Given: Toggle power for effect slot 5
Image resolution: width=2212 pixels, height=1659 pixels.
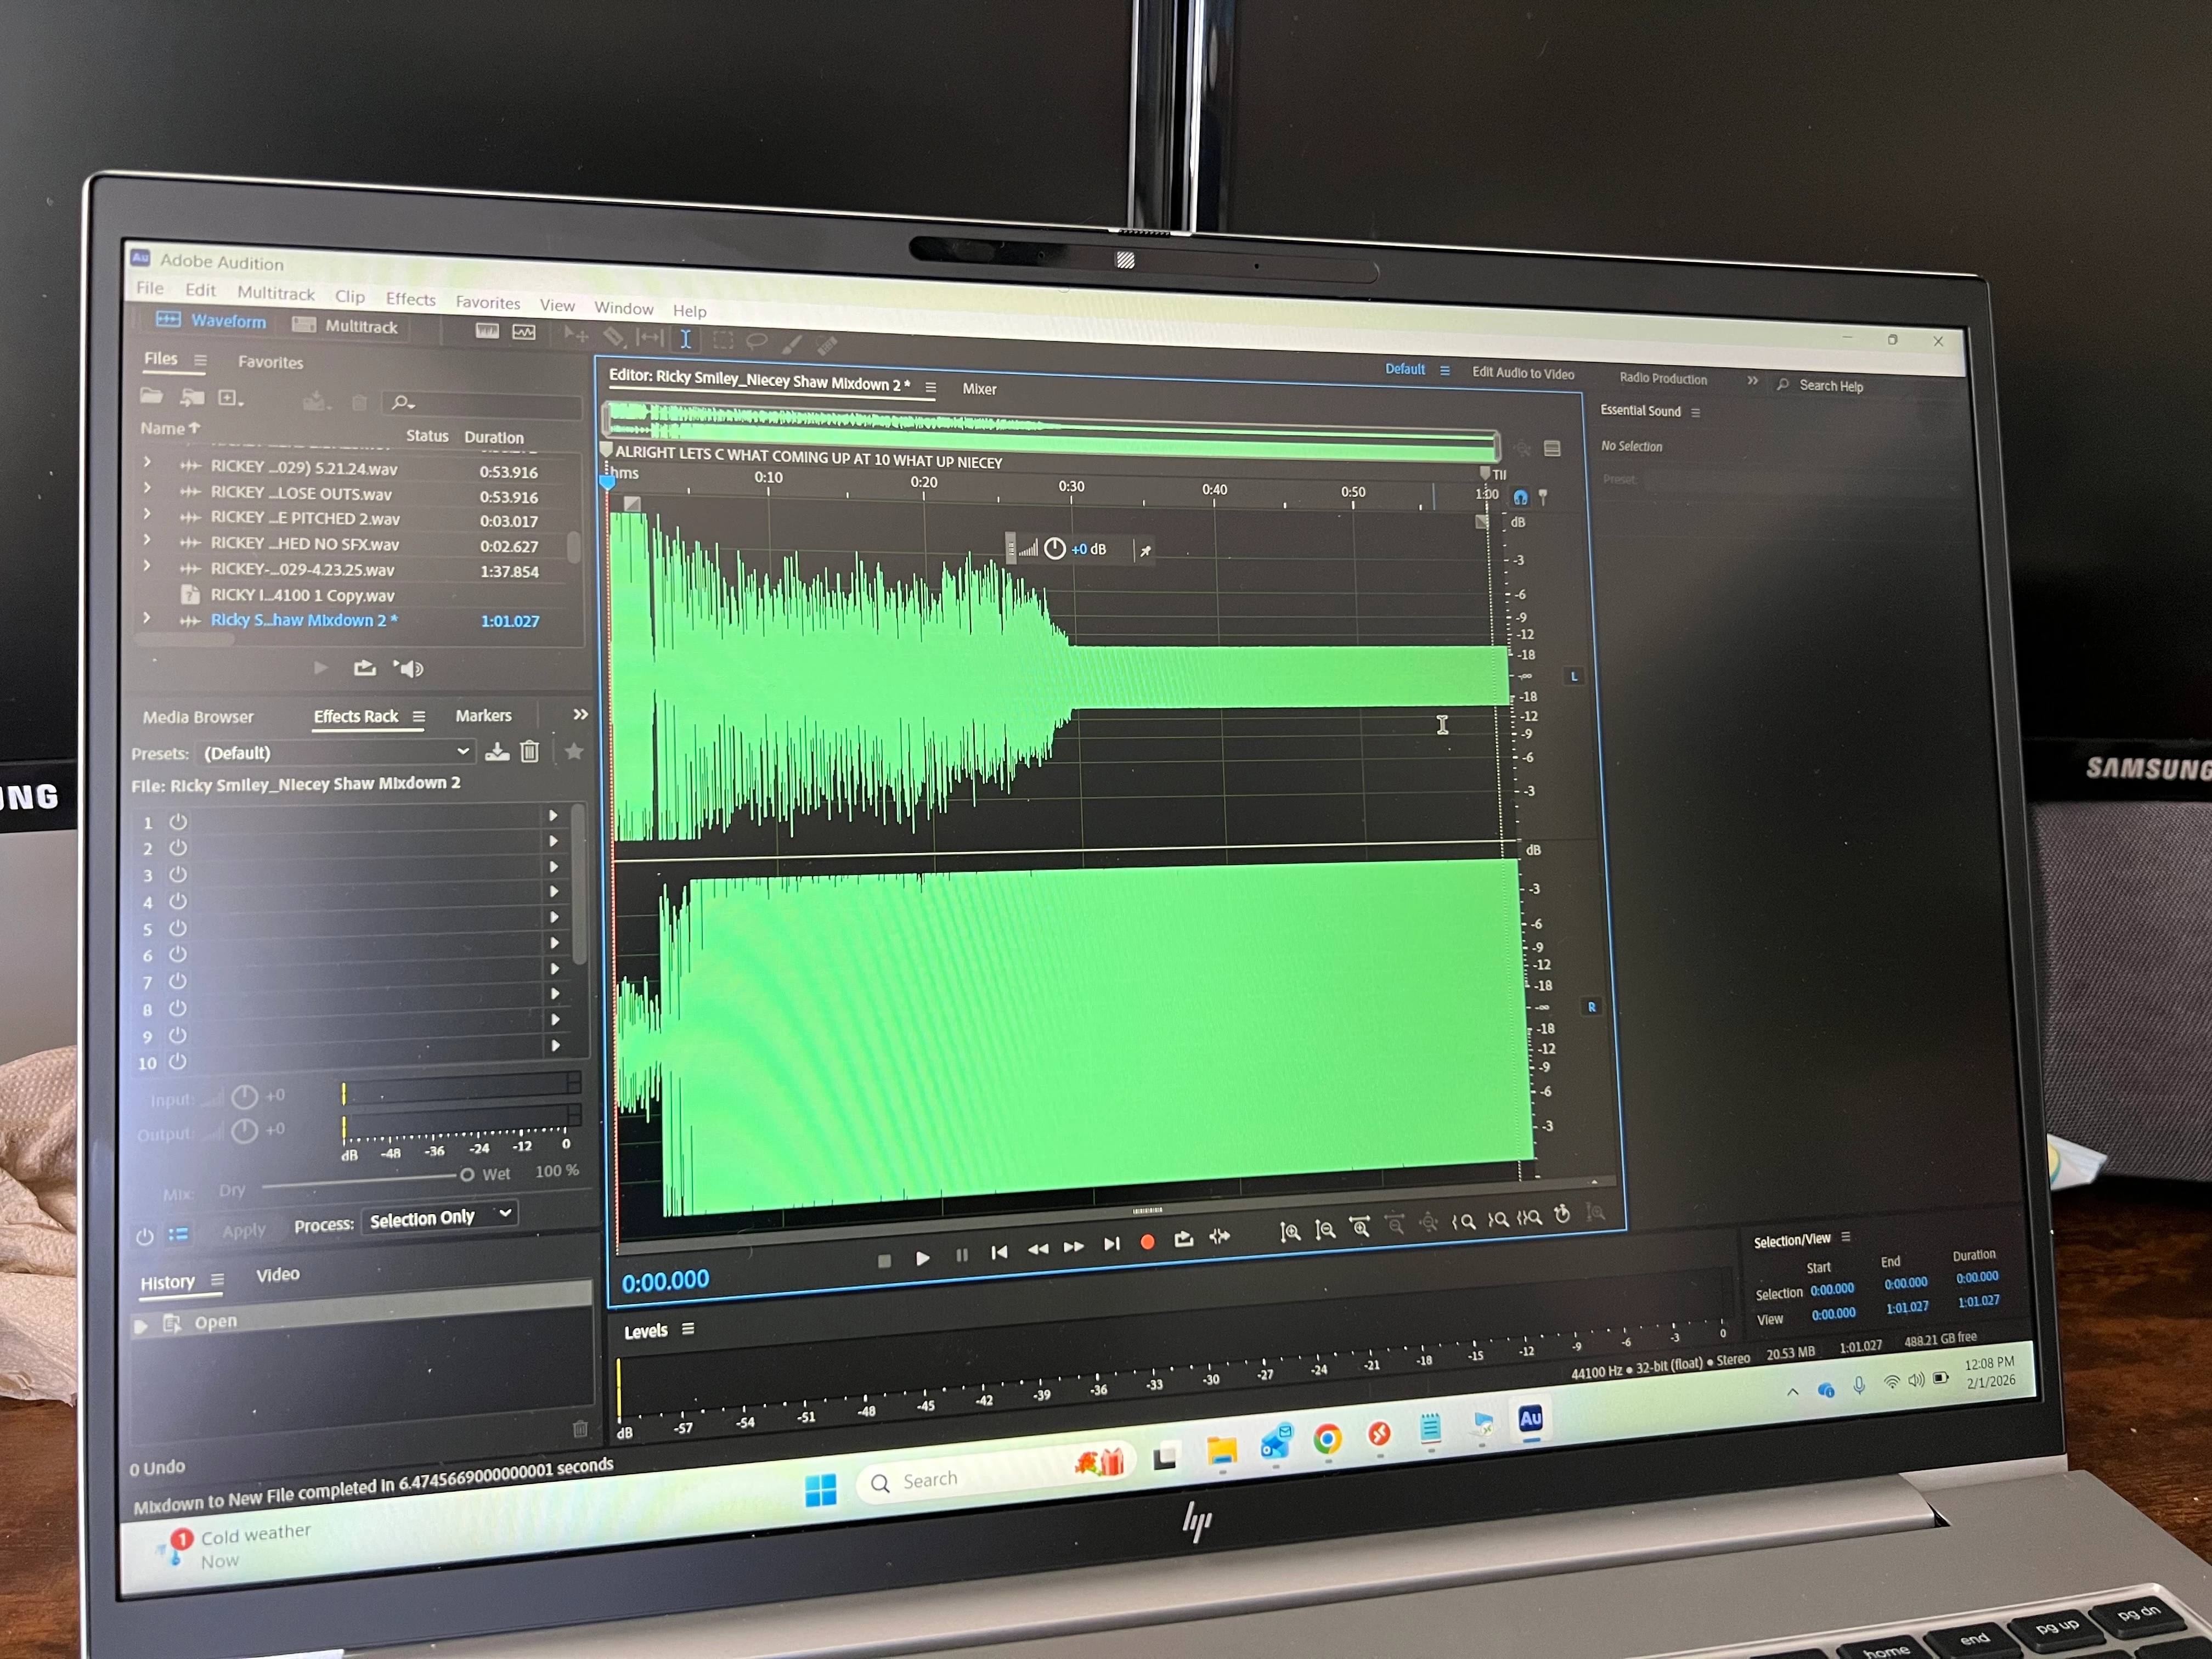Looking at the screenshot, I should click(178, 928).
